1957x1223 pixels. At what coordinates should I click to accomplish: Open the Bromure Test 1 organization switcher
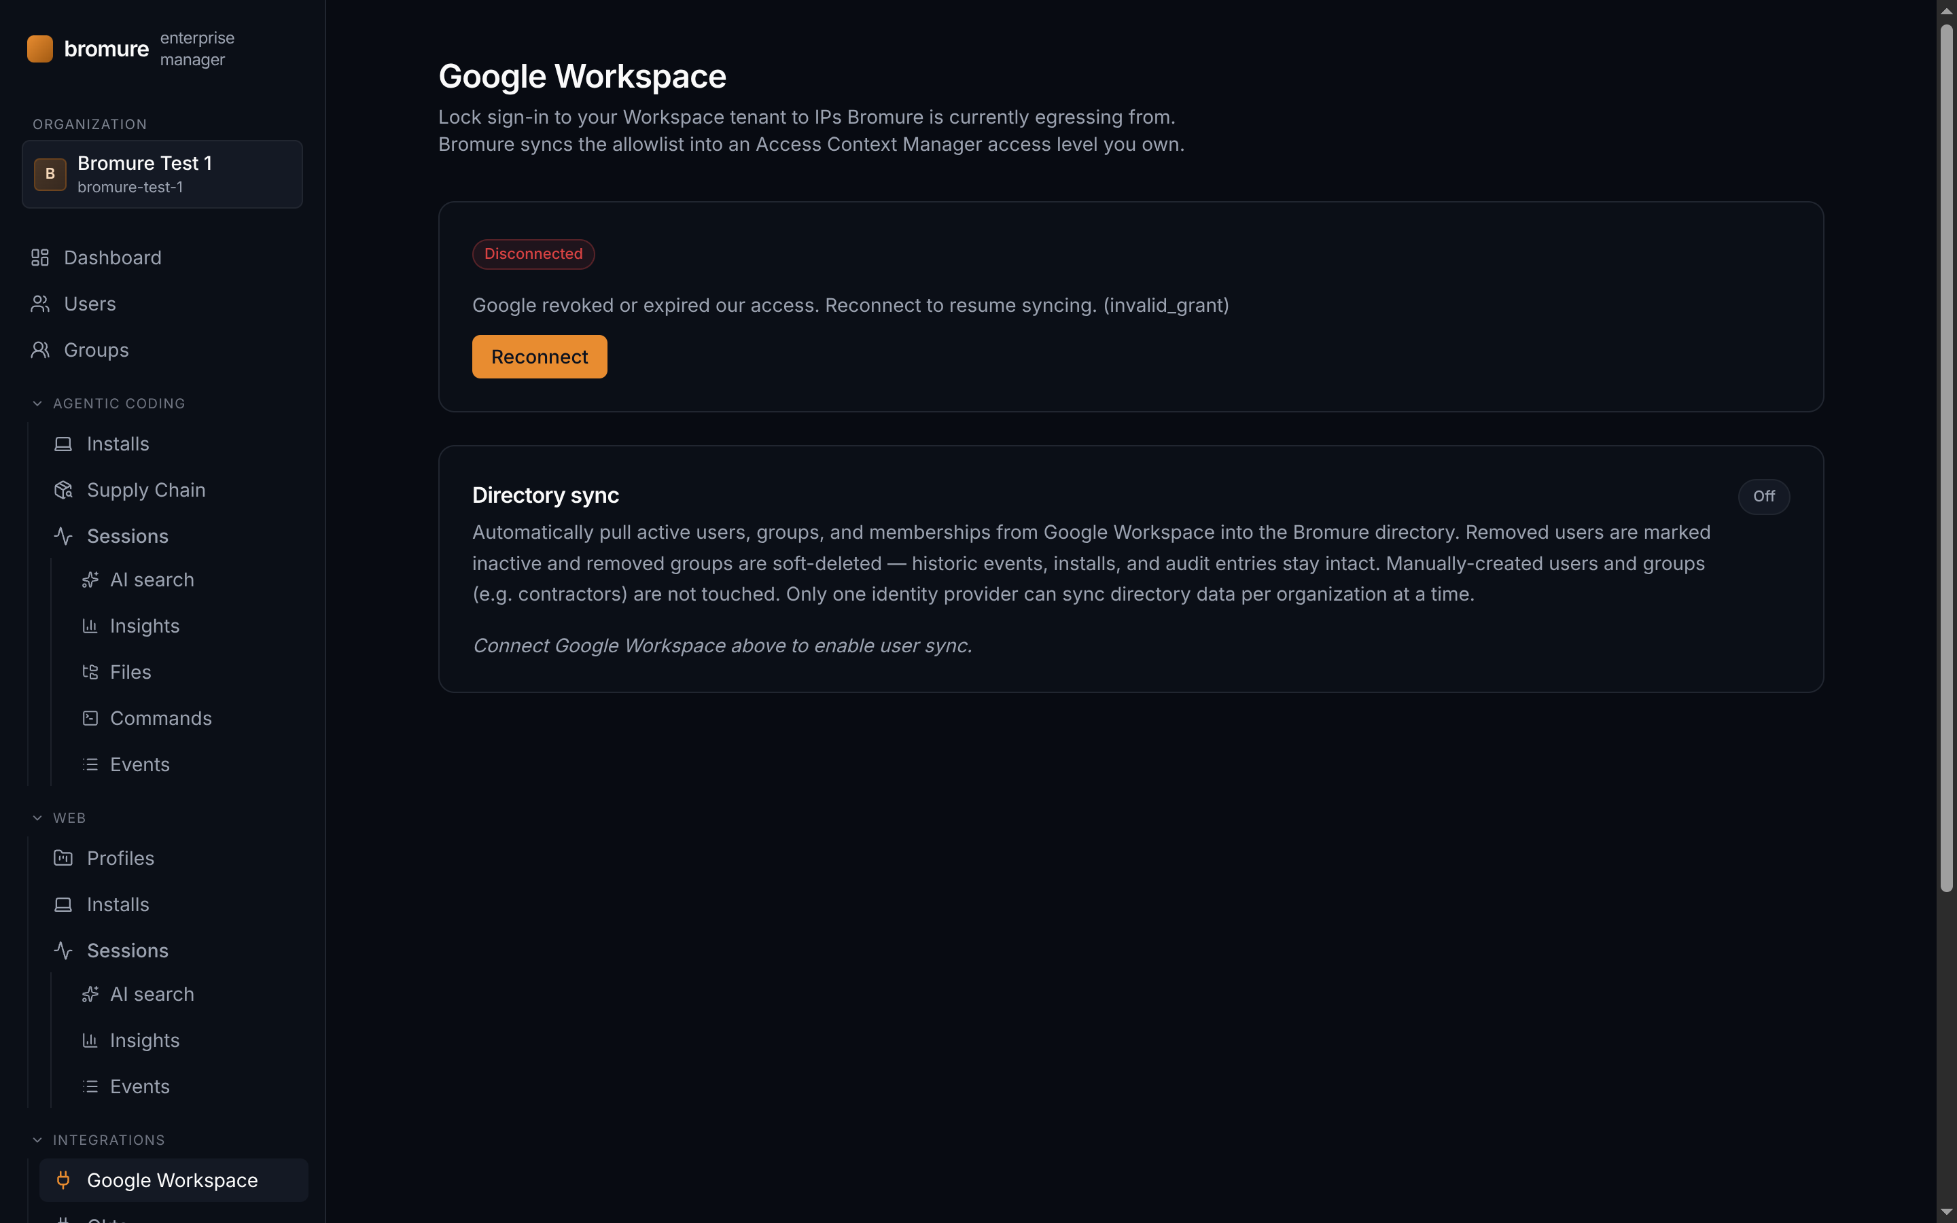click(162, 174)
